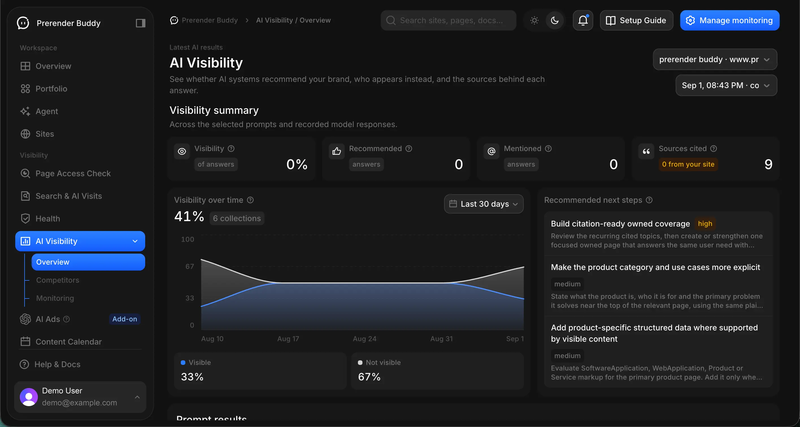Open the Sep 1, 08:43 PM collection dropdown
Image resolution: width=800 pixels, height=427 pixels.
coord(726,85)
